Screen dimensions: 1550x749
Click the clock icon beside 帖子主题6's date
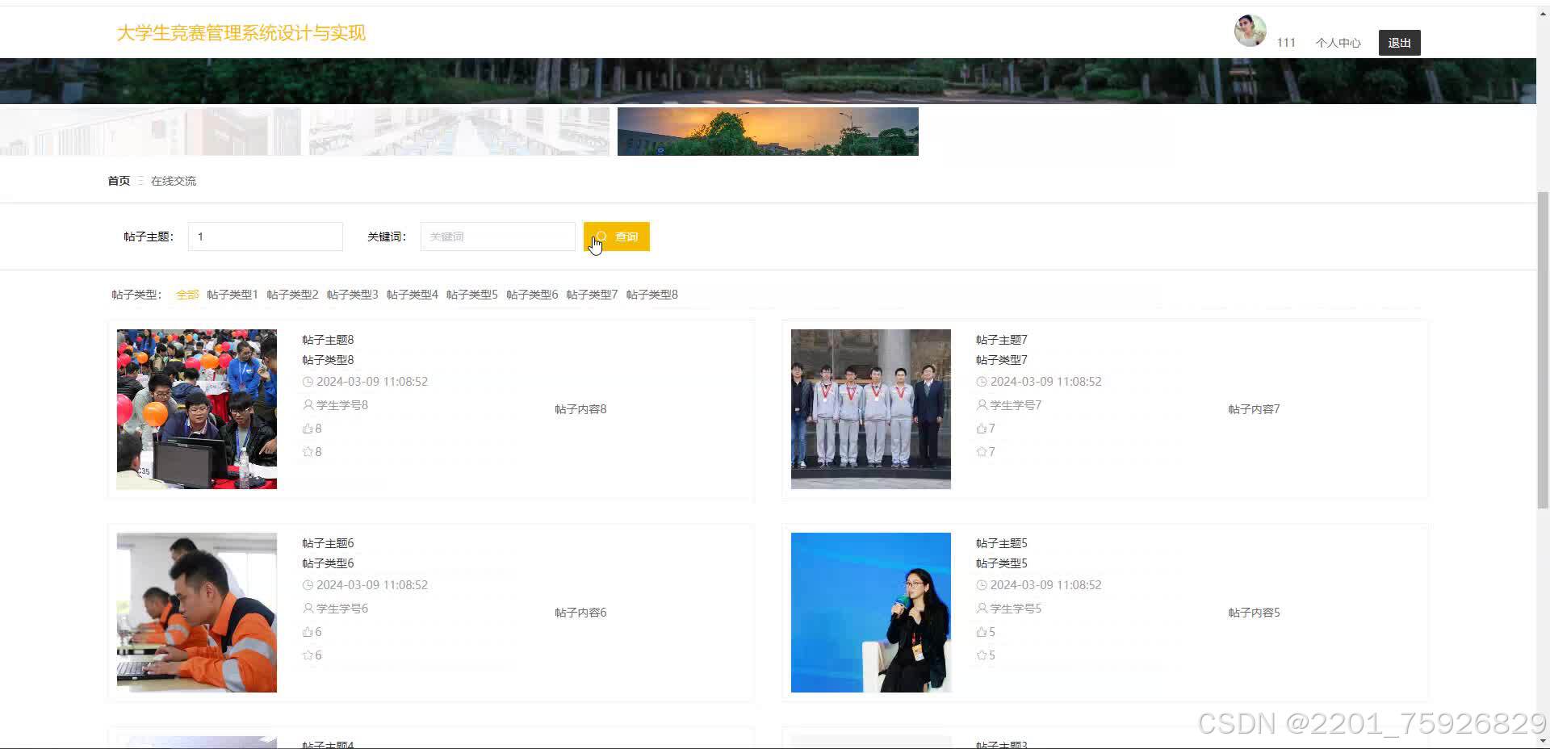[309, 585]
